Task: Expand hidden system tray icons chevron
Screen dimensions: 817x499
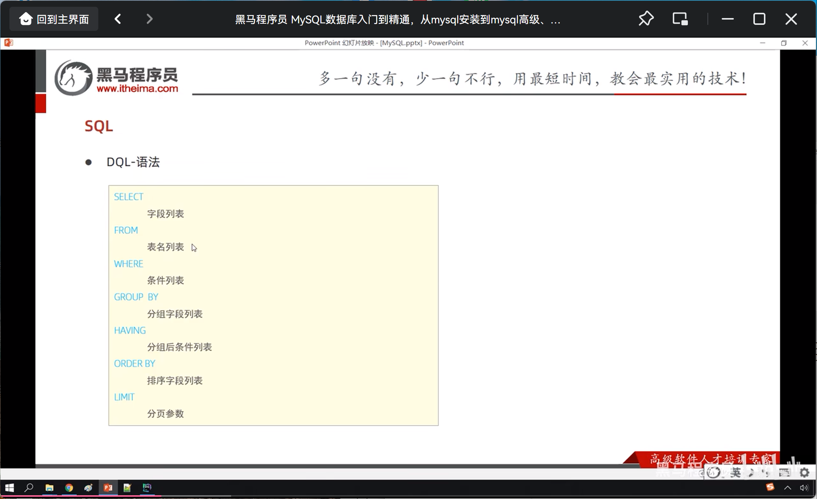Action: pos(788,488)
